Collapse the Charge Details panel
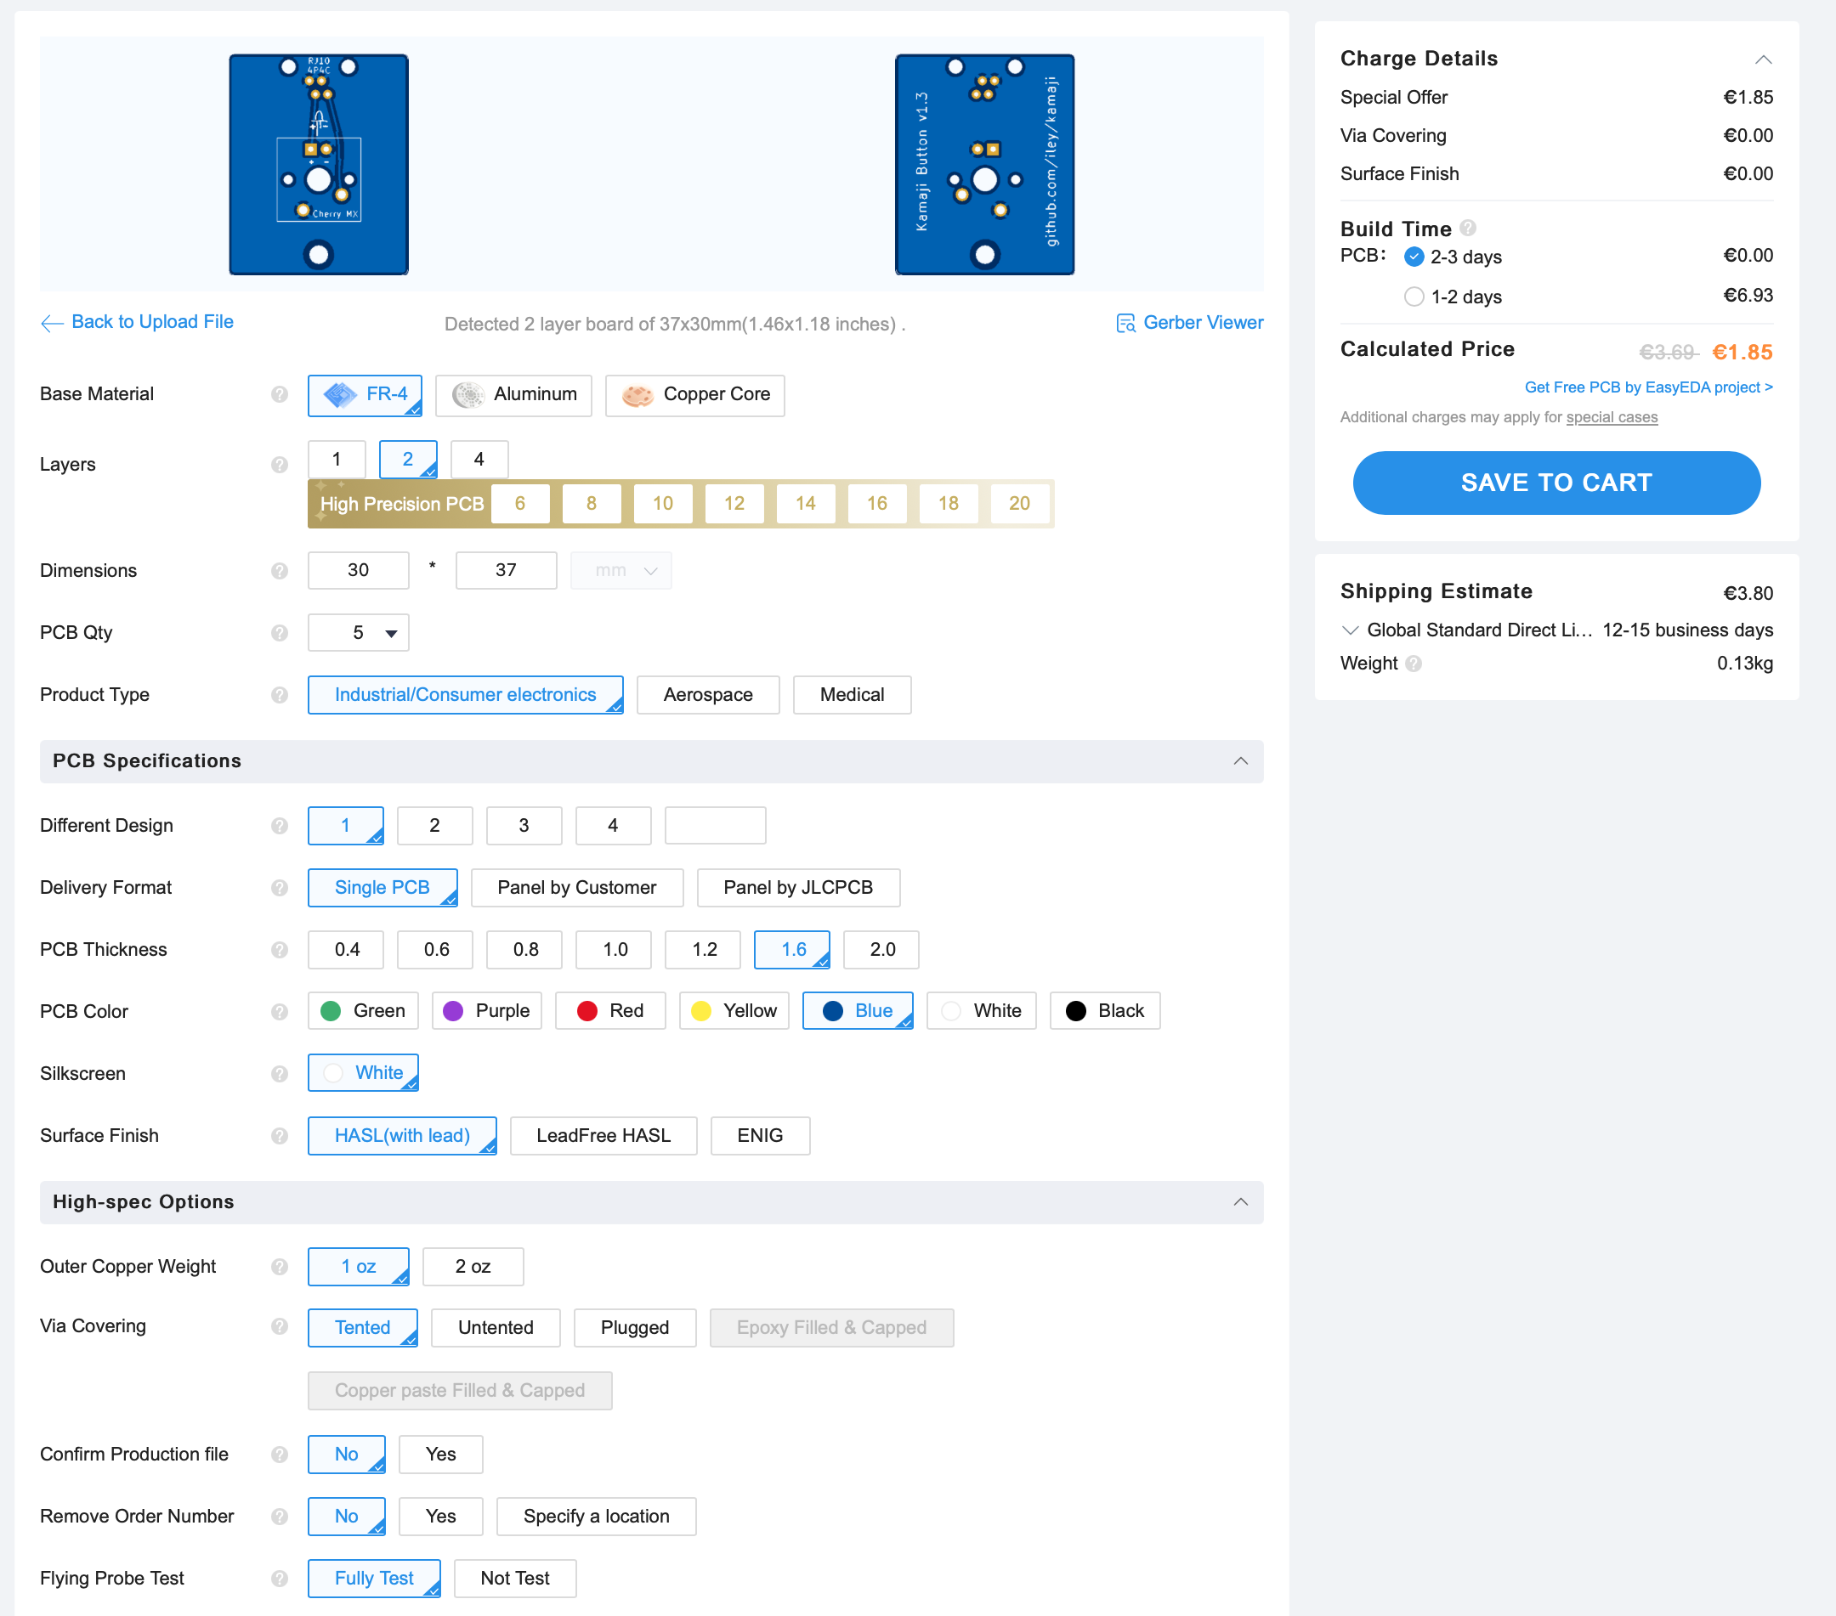This screenshot has height=1616, width=1836. (x=1763, y=60)
